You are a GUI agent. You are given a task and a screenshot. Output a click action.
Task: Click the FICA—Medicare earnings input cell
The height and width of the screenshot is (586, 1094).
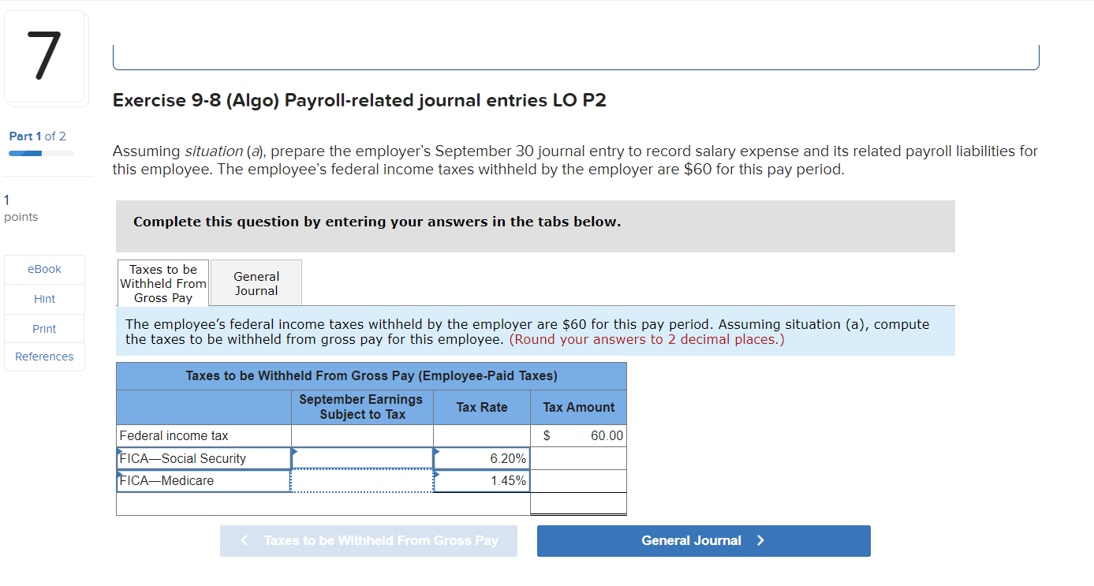(361, 480)
